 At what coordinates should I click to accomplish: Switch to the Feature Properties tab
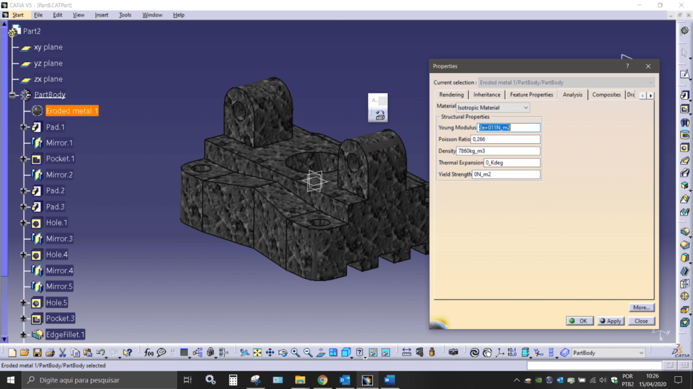tap(531, 95)
